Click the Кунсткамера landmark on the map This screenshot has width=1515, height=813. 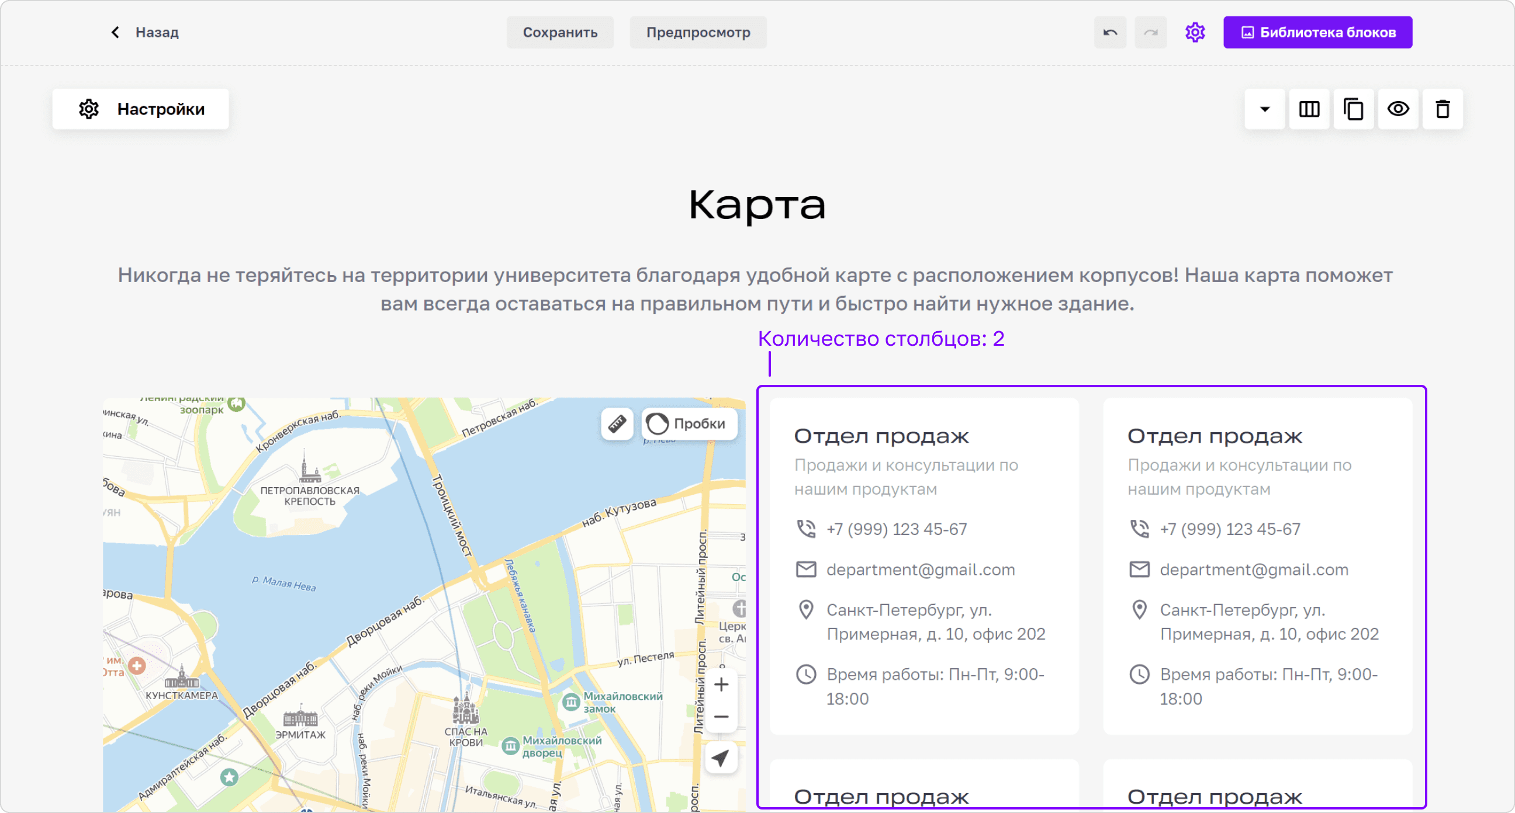click(181, 684)
